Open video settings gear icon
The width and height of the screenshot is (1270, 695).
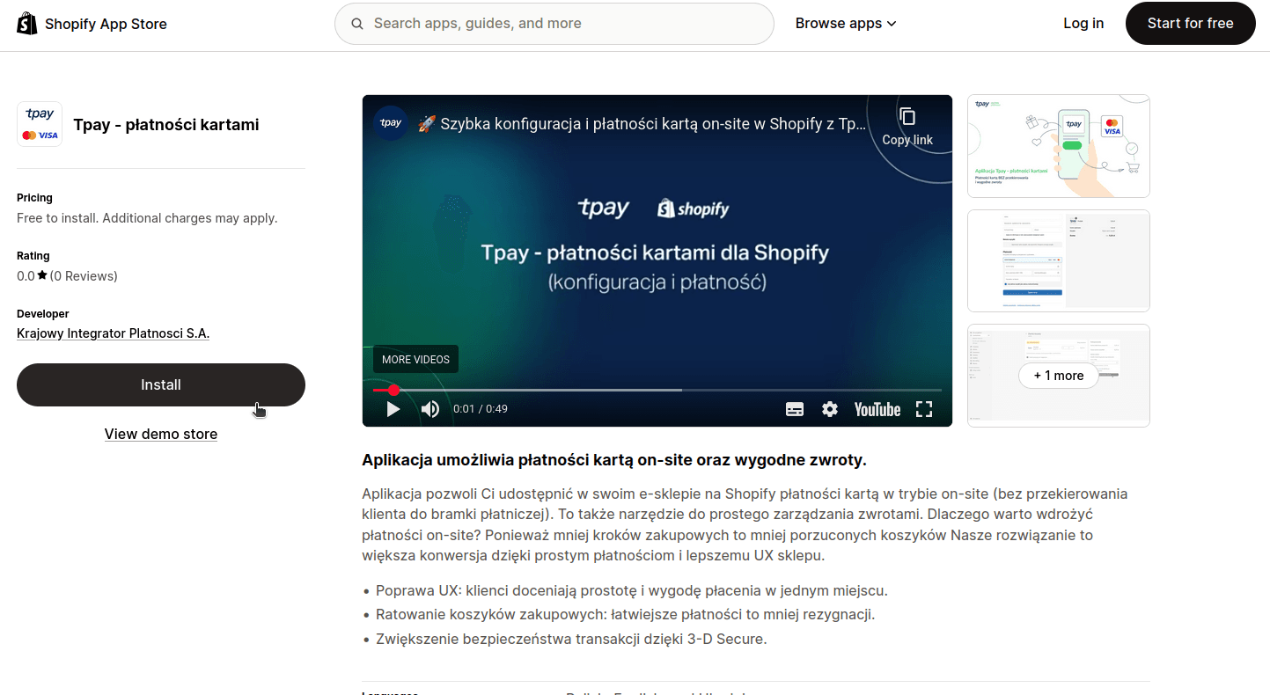[x=830, y=409]
